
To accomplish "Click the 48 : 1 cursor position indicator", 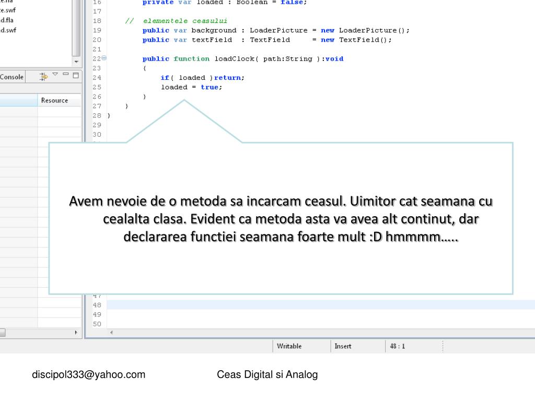I will [397, 346].
